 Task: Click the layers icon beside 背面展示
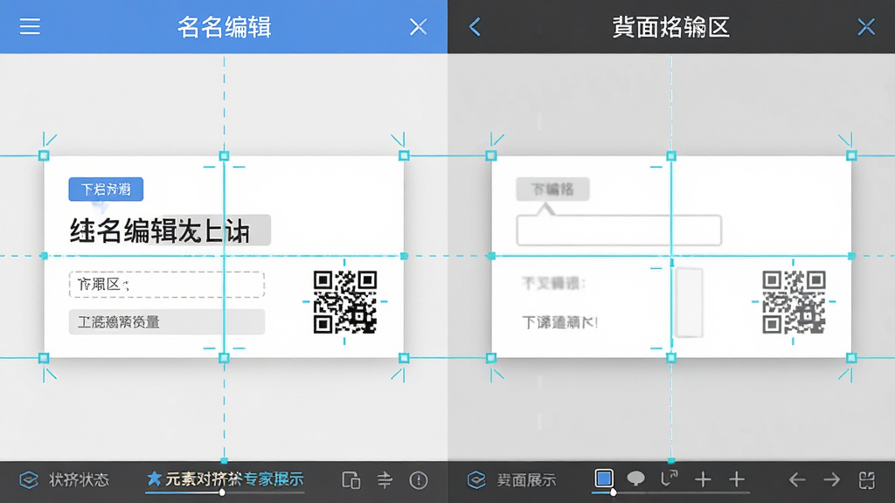(x=476, y=479)
